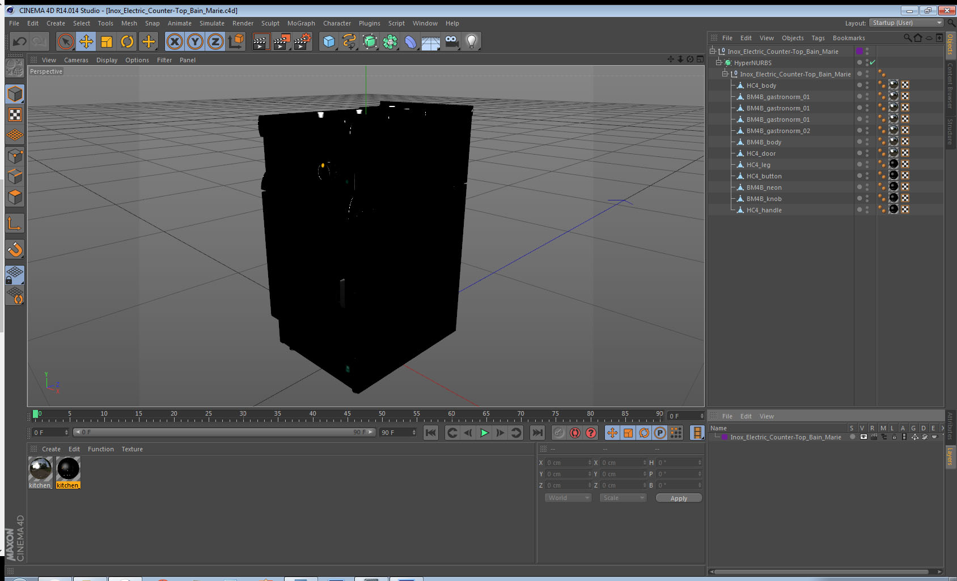This screenshot has width=957, height=581.
Task: Toggle the Y axis lock
Action: pos(195,41)
